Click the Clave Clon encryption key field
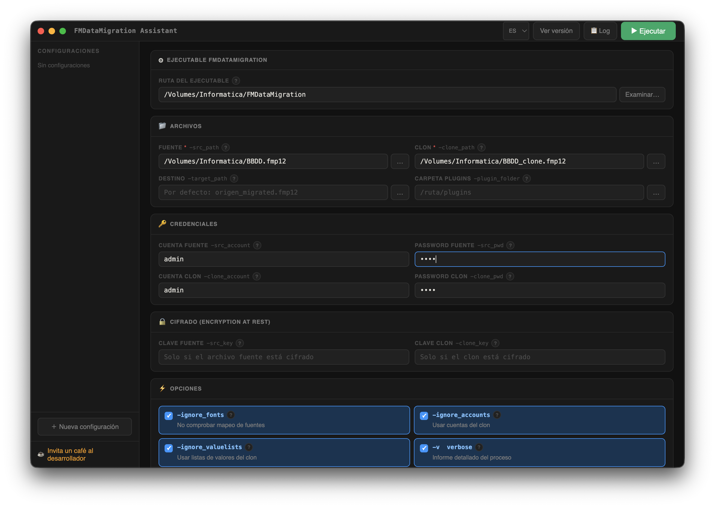This screenshot has width=715, height=508. point(540,357)
